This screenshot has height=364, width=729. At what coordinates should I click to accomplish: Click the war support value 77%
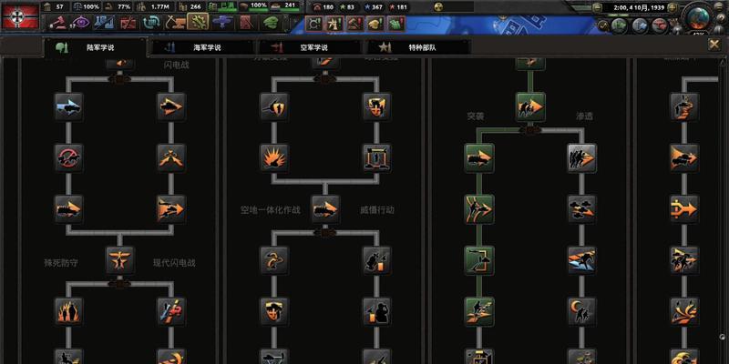(x=124, y=7)
